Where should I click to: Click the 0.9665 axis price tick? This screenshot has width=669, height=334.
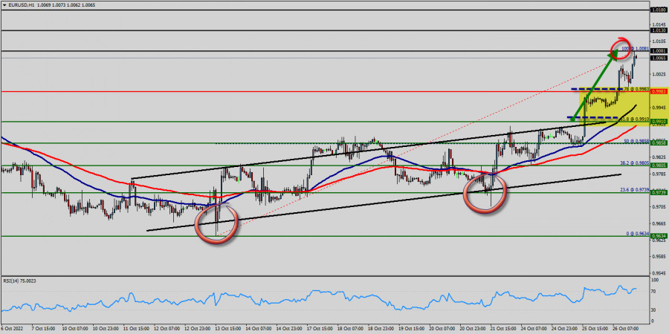[658, 223]
